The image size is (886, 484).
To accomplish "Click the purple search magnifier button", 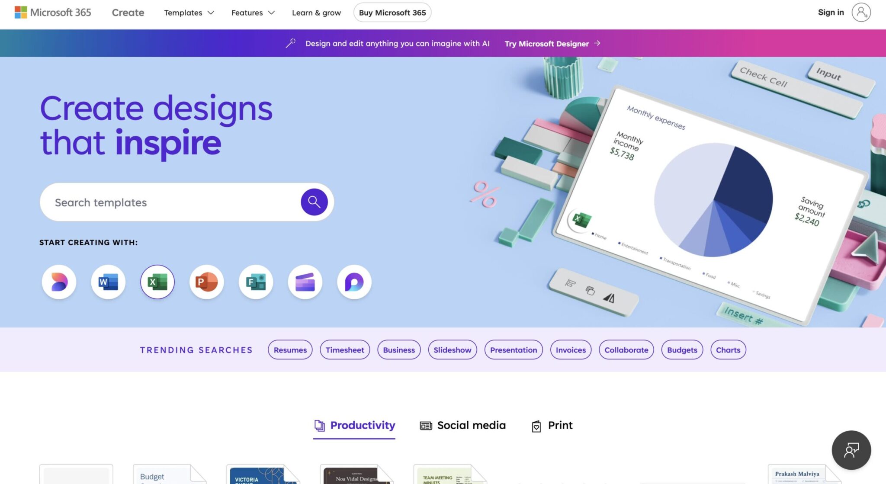I will (x=314, y=202).
